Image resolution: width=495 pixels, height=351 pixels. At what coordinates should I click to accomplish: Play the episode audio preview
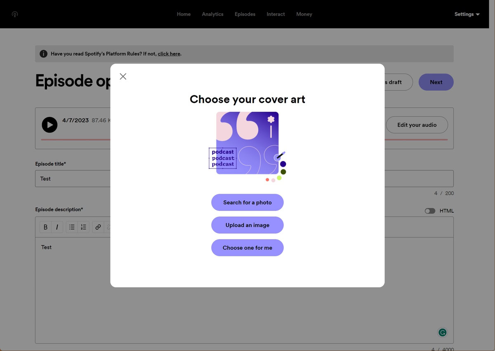[x=49, y=125]
